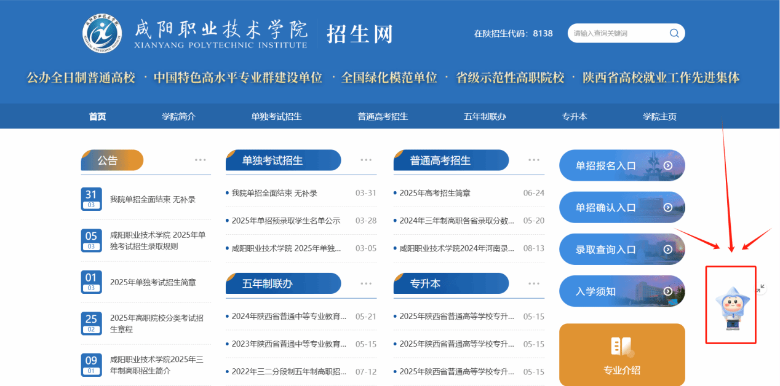
Task: Open 2025年三年制高职招生简介 announcement
Action: point(157,365)
